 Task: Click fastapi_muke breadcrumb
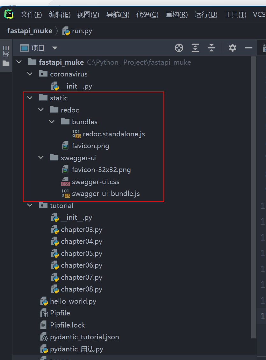click(30, 31)
